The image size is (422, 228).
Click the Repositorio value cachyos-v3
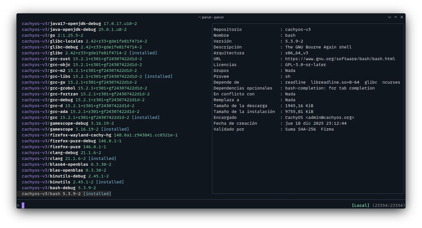click(x=298, y=30)
